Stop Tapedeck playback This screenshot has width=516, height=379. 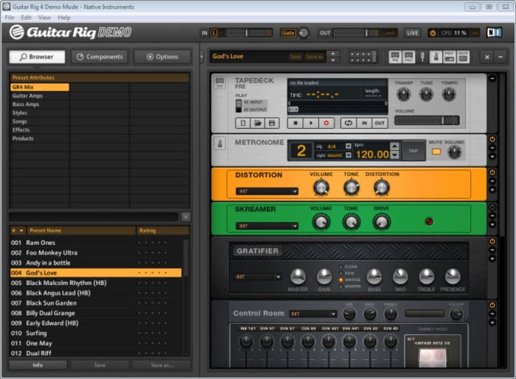(x=296, y=123)
